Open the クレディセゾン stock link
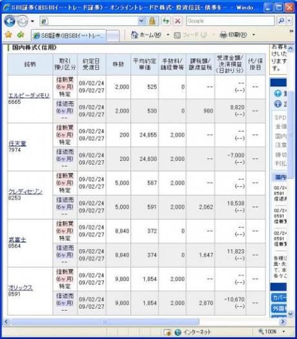The image size is (297, 339). pos(25,191)
